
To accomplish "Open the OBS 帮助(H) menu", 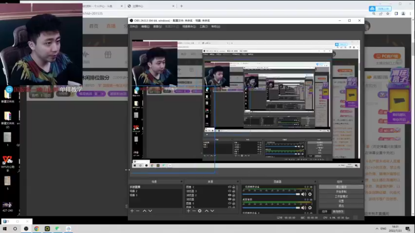I will point(215,27).
